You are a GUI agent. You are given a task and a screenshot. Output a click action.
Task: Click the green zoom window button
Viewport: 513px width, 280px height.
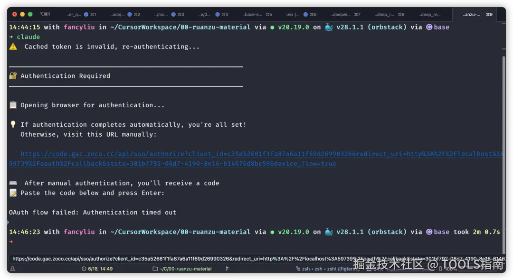[30, 14]
